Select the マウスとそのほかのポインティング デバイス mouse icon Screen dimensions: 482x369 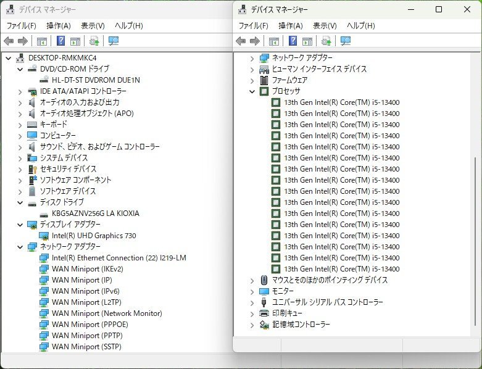click(264, 280)
